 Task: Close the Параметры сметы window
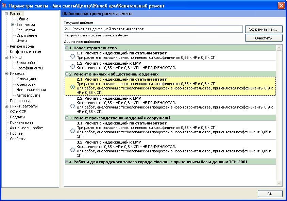(281, 5)
